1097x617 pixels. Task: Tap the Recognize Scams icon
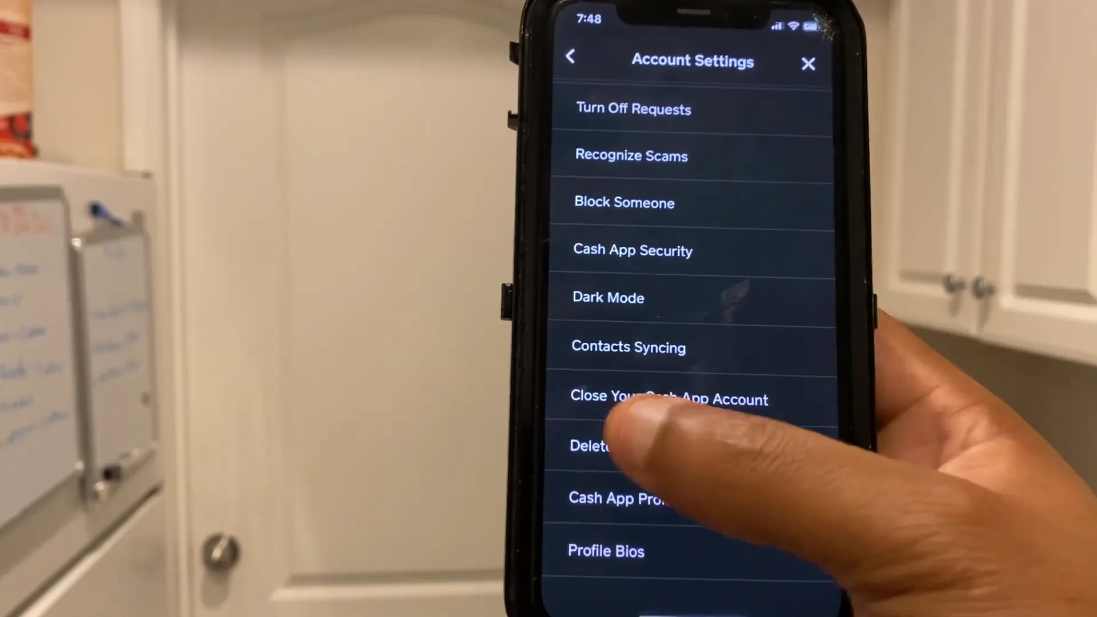[631, 155]
